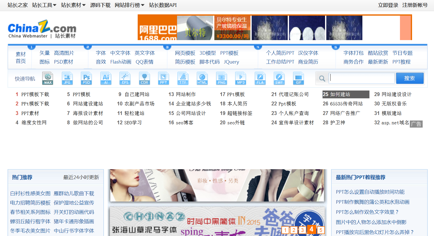Click the TTF font format icon
This screenshot has height=236, width=434.
click(183, 78)
